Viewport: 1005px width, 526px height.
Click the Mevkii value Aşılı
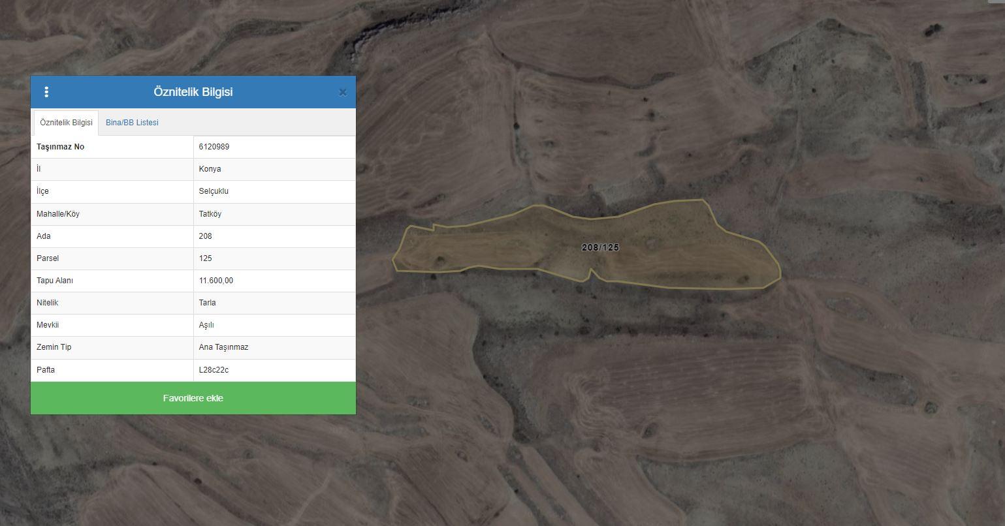tap(206, 325)
